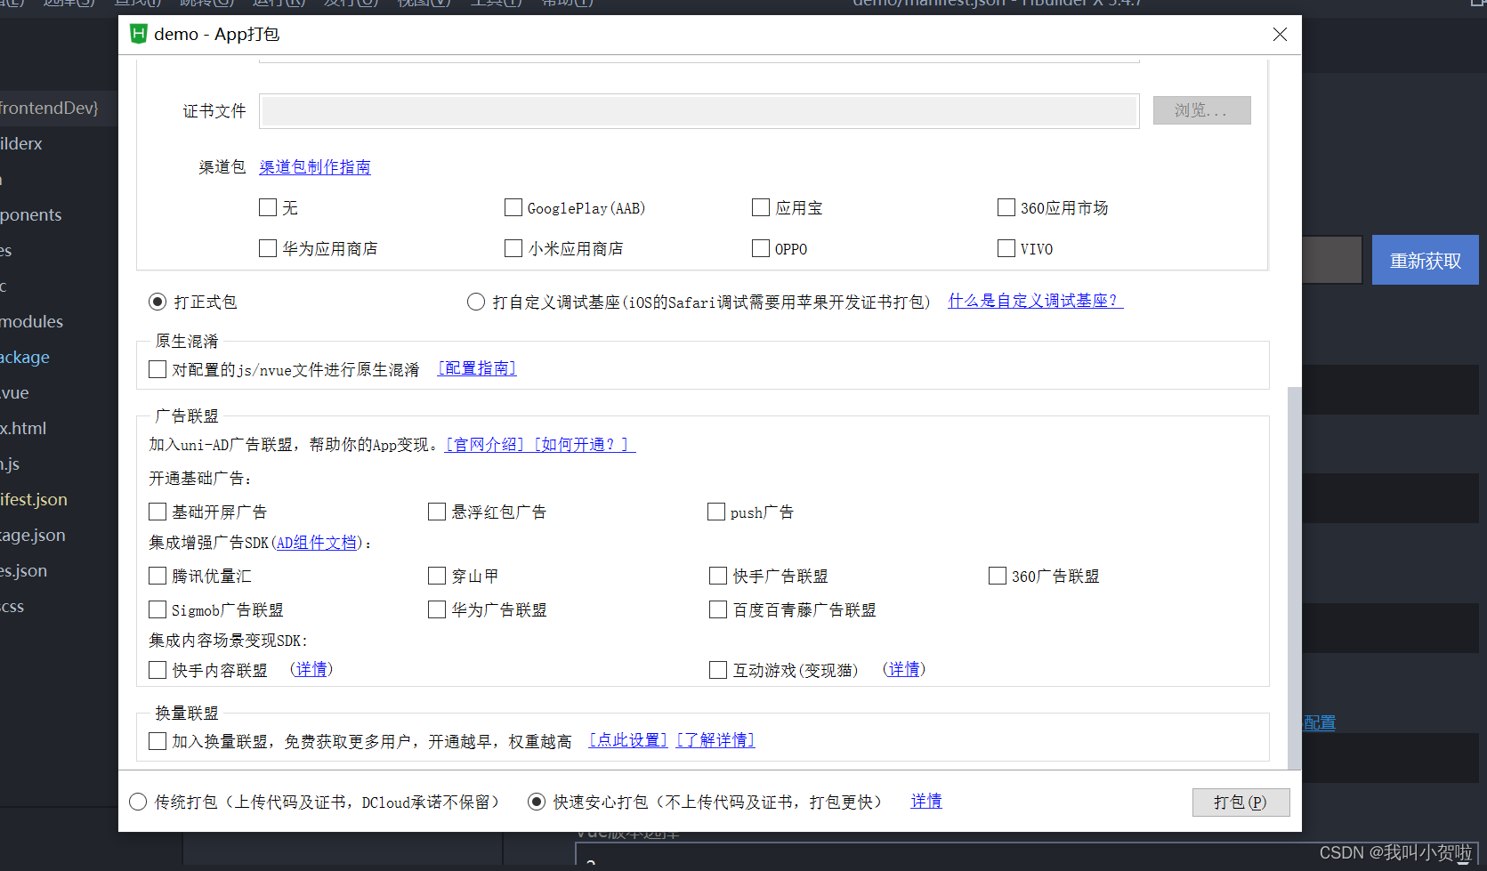The width and height of the screenshot is (1487, 871).
Task: Open 详情 link beside 互动游戏(变现猫)
Action: click(x=904, y=669)
